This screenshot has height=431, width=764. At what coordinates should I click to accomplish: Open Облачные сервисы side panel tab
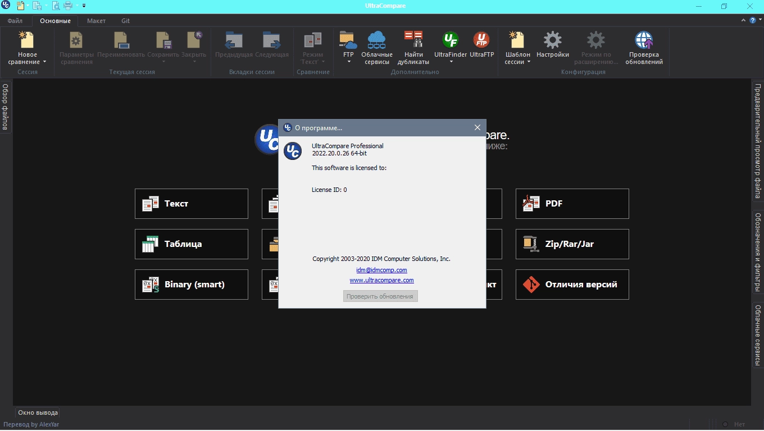pyautogui.click(x=758, y=335)
